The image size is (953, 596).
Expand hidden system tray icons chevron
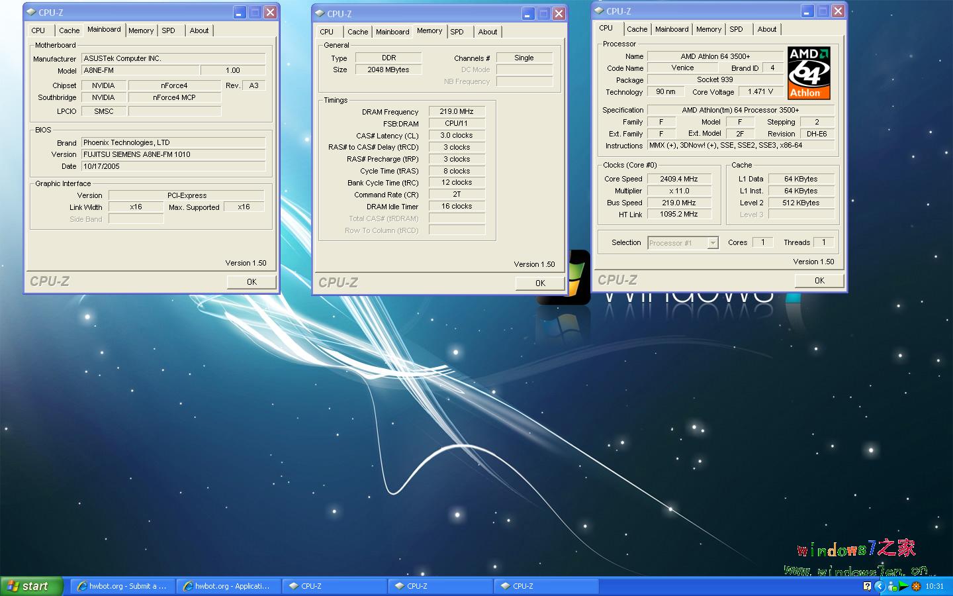coord(880,586)
